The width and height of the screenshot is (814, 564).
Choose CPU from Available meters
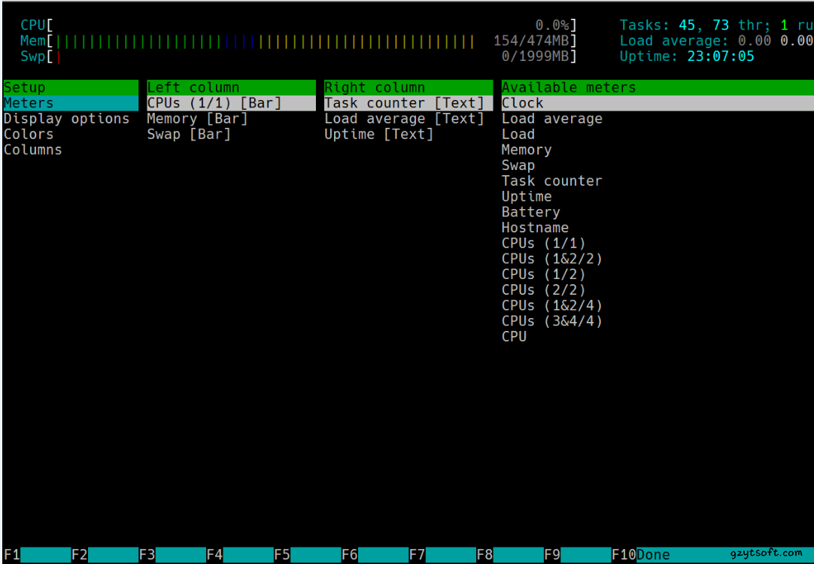(x=514, y=337)
